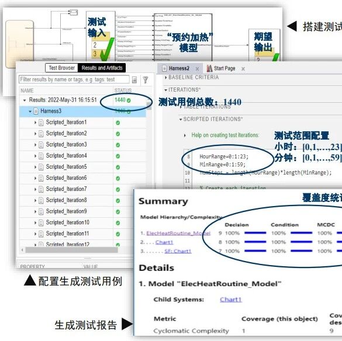Viewport: 342px width, 341px height.
Task: Click the icon beside the filter field
Action: [134, 80]
